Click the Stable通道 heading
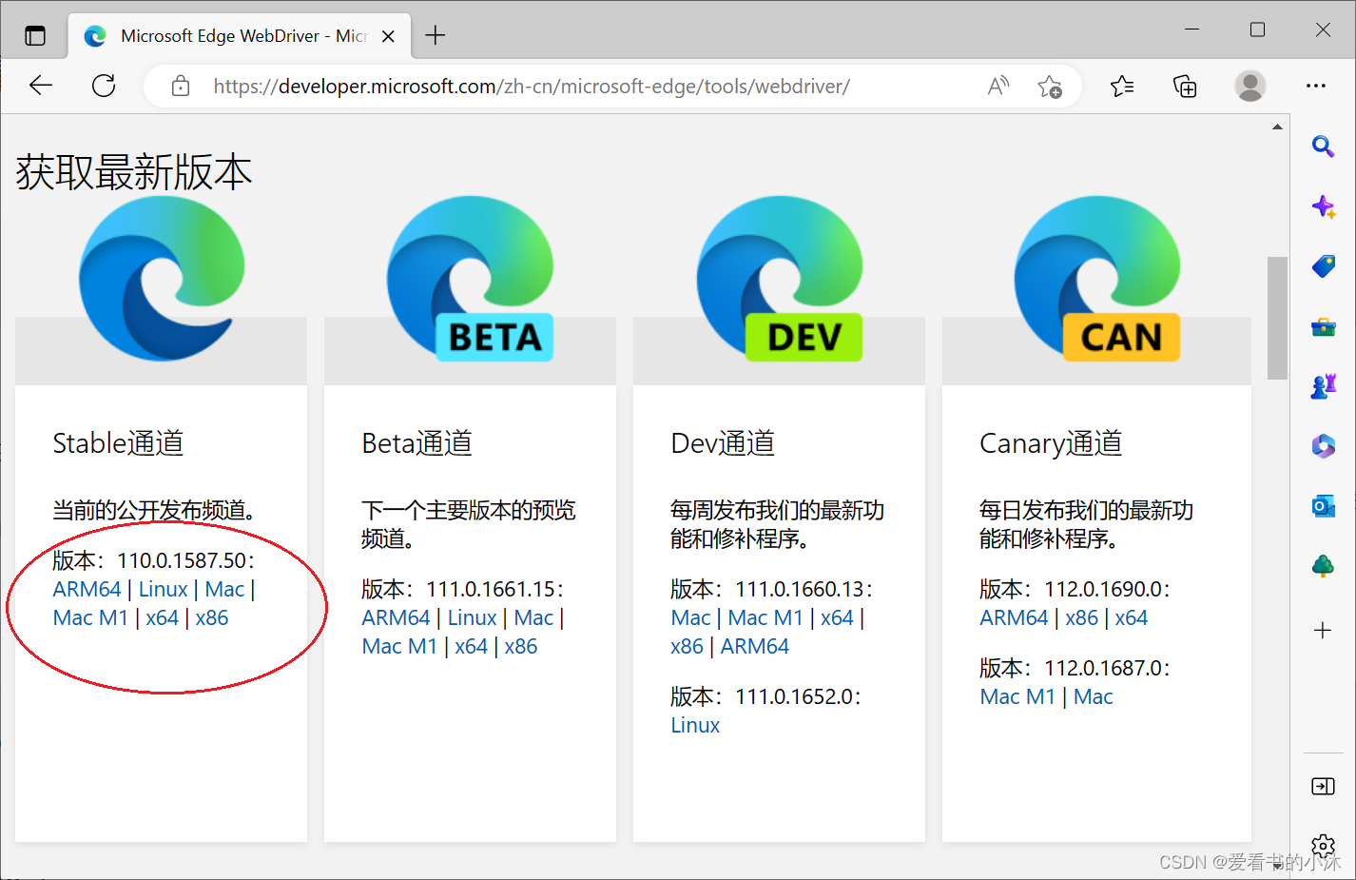This screenshot has height=880, width=1356. [x=118, y=443]
